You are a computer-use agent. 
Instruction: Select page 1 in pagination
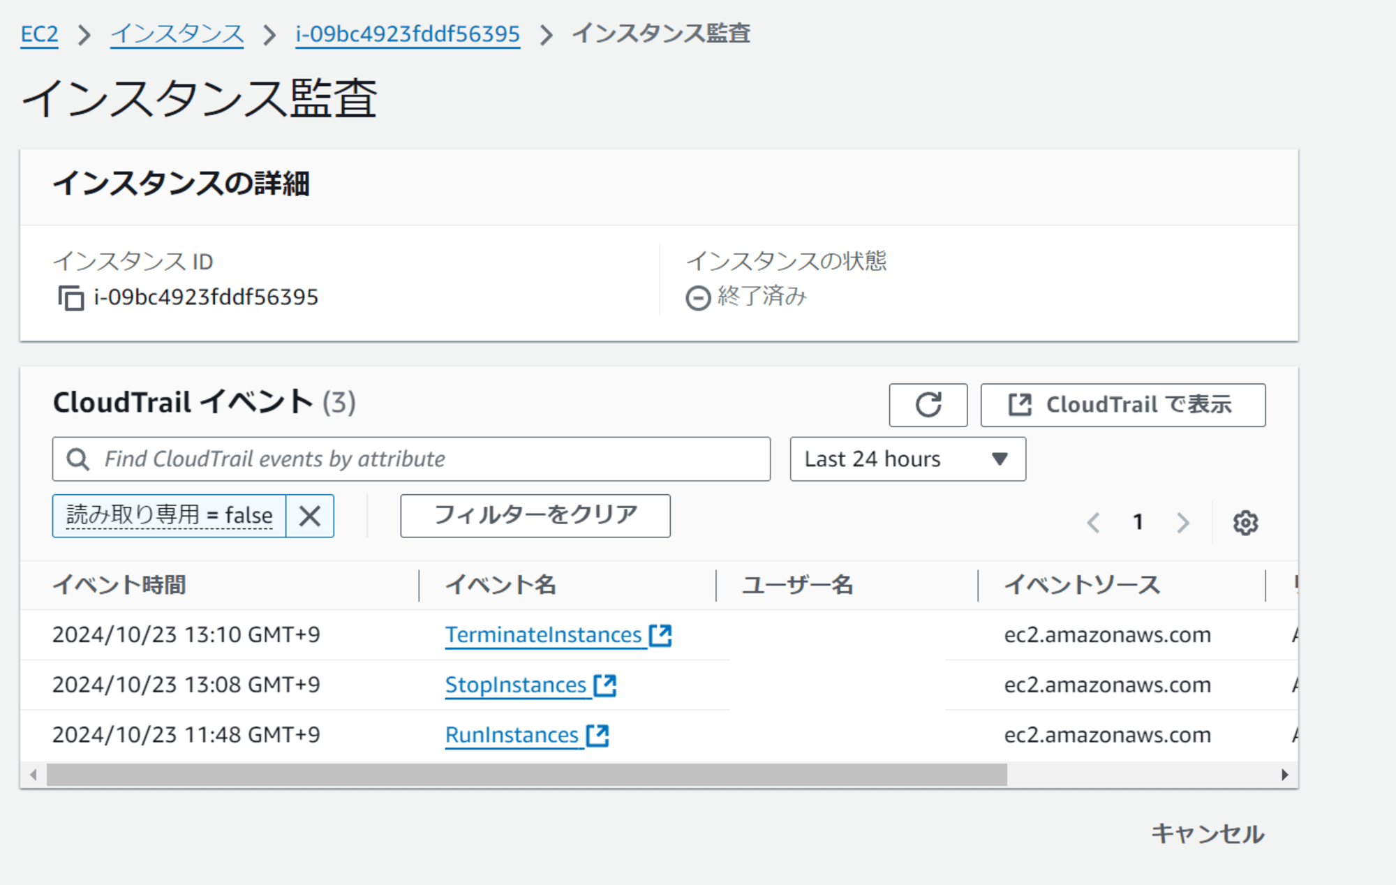[1138, 522]
